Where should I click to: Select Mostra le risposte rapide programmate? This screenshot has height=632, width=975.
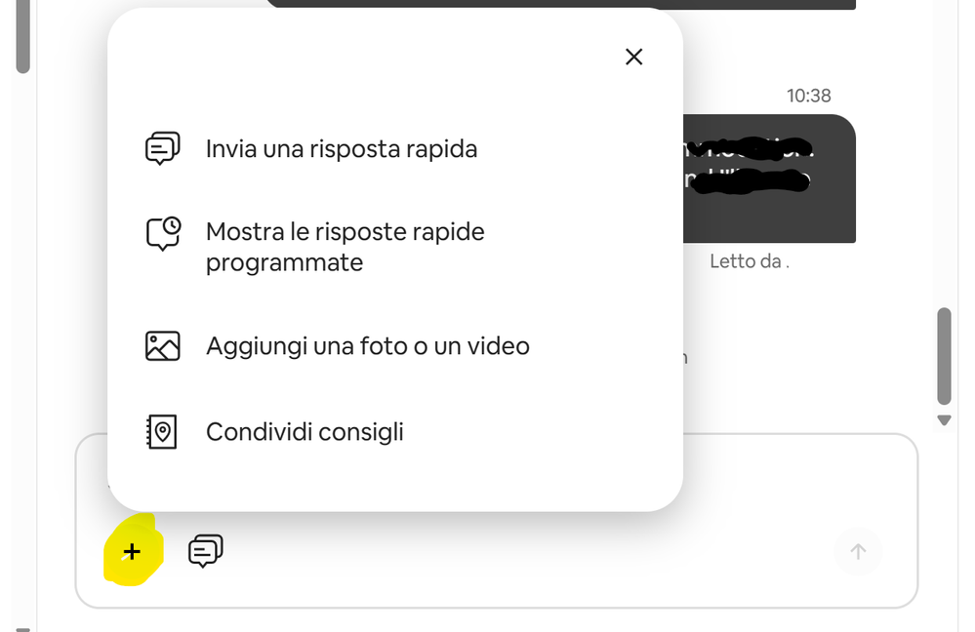click(345, 247)
